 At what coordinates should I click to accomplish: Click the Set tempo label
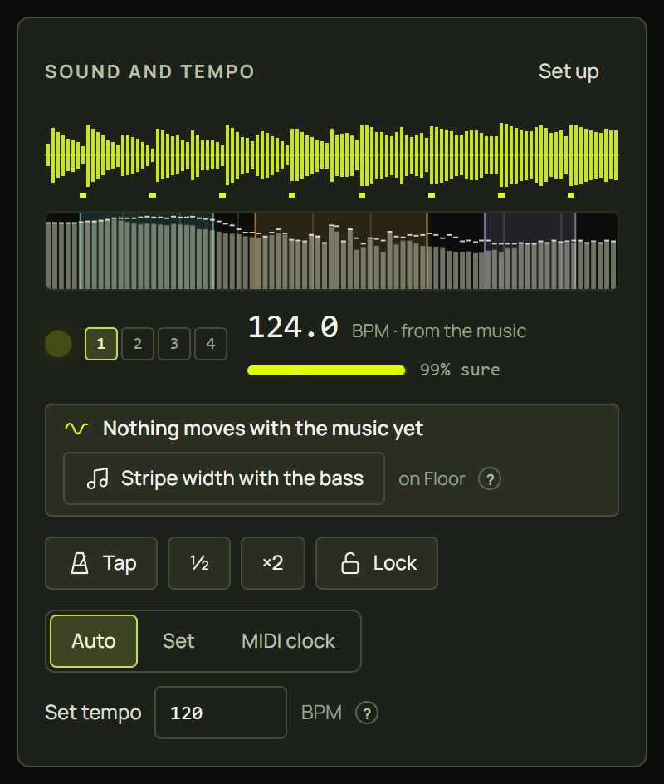pyautogui.click(x=93, y=713)
